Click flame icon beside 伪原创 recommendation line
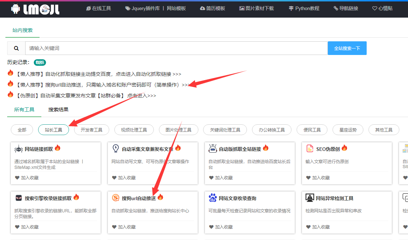The height and width of the screenshot is (240, 408). pyautogui.click(x=10, y=94)
